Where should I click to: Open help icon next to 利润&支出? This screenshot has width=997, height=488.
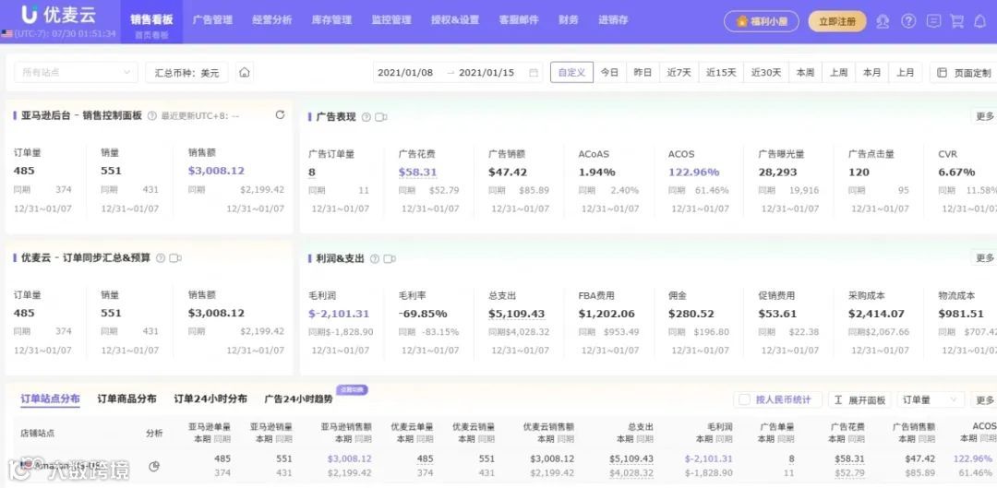coord(375,258)
